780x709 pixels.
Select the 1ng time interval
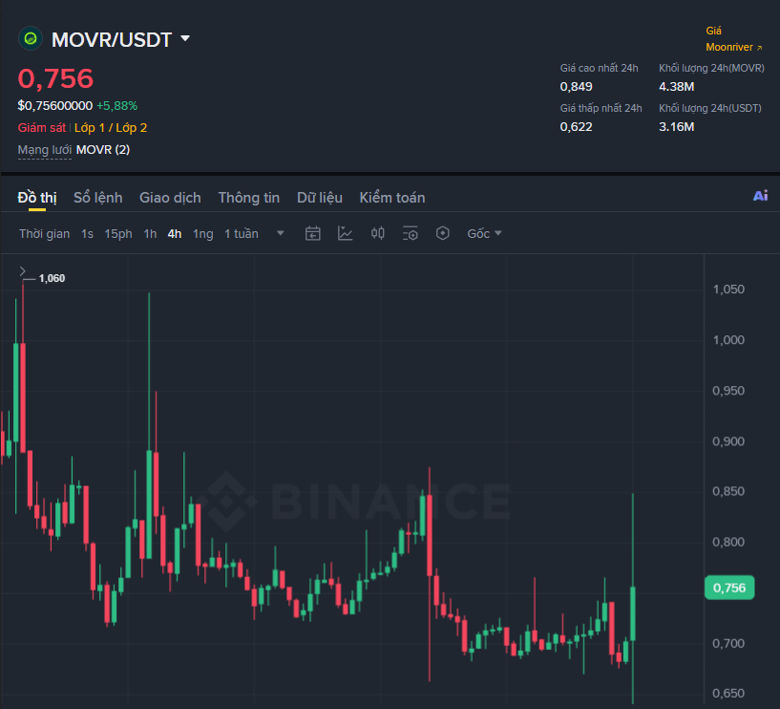[x=203, y=234]
